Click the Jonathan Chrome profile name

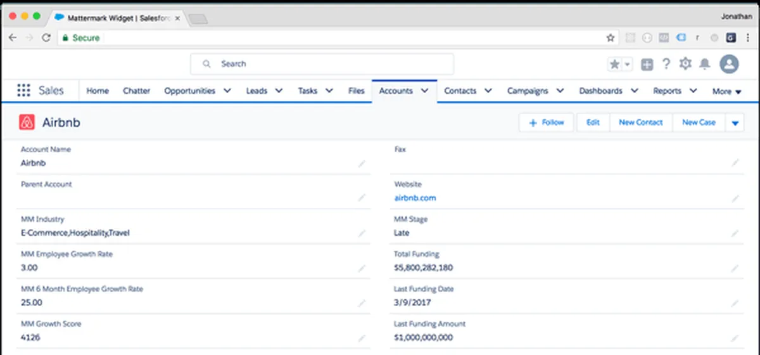pos(737,16)
